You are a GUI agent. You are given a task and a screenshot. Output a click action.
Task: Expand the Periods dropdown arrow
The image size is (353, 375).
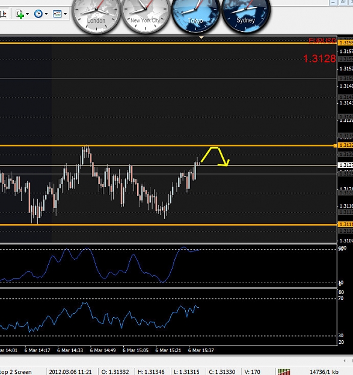46,14
